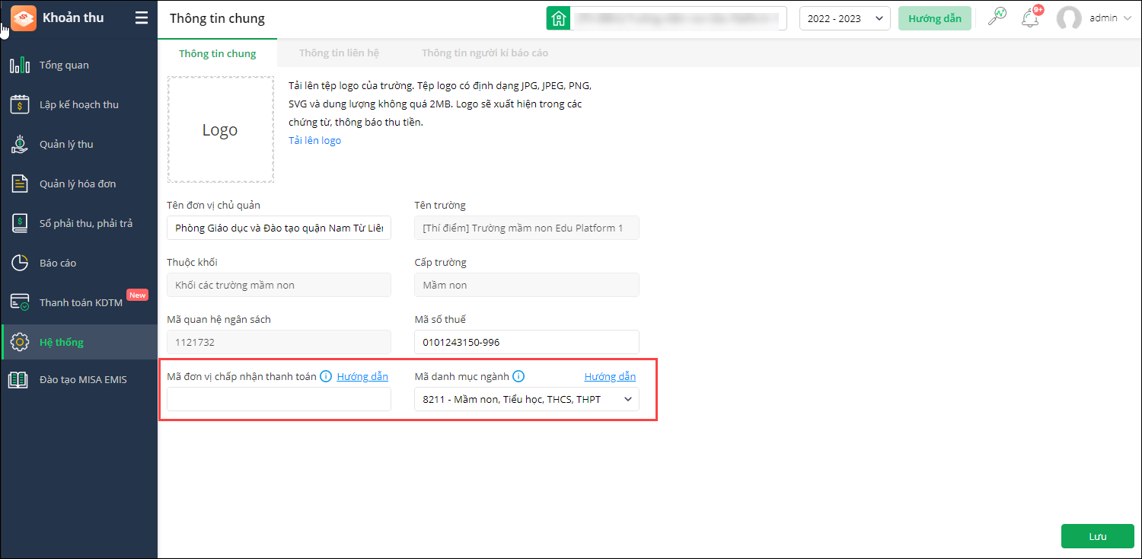The width and height of the screenshot is (1142, 559).
Task: Switch to Thông tin người kí báo cáo tab
Action: (484, 53)
